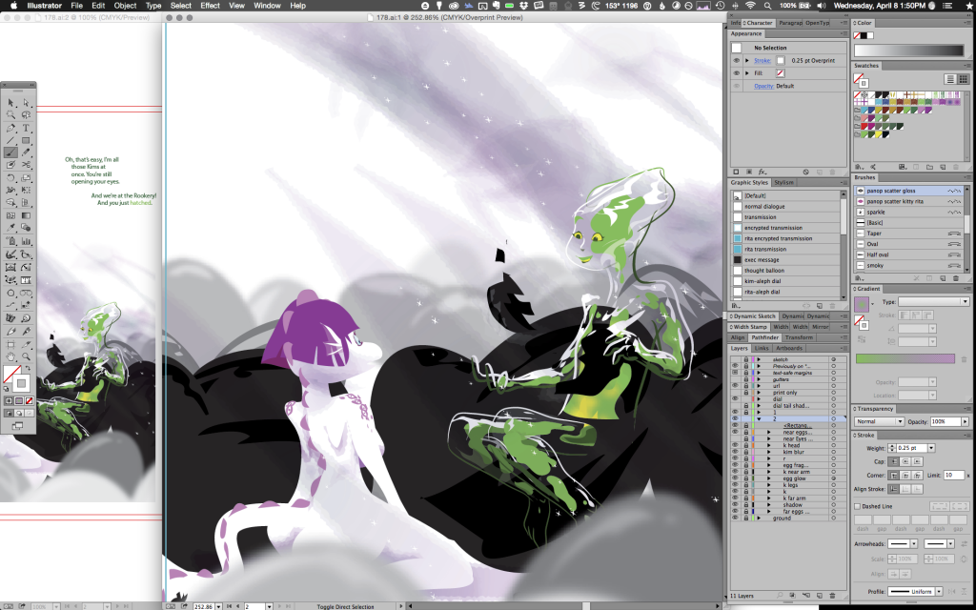Hide the 'k head' layer
Image resolution: width=976 pixels, height=610 pixels.
pos(734,446)
